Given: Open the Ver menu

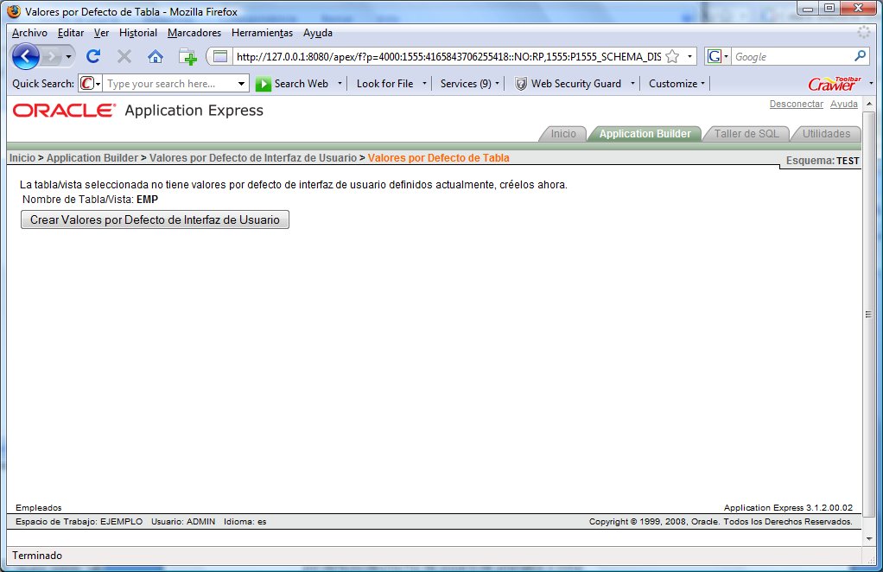Looking at the screenshot, I should click(x=101, y=33).
